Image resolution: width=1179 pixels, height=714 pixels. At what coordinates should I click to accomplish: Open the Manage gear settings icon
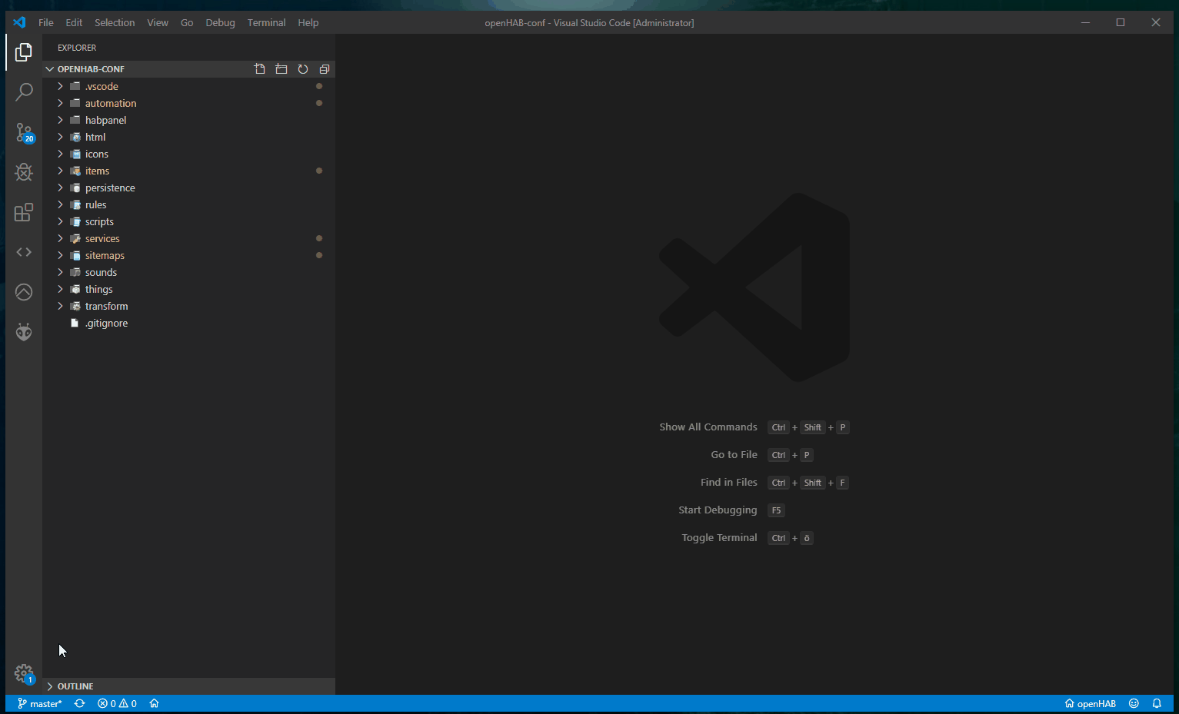click(x=24, y=674)
